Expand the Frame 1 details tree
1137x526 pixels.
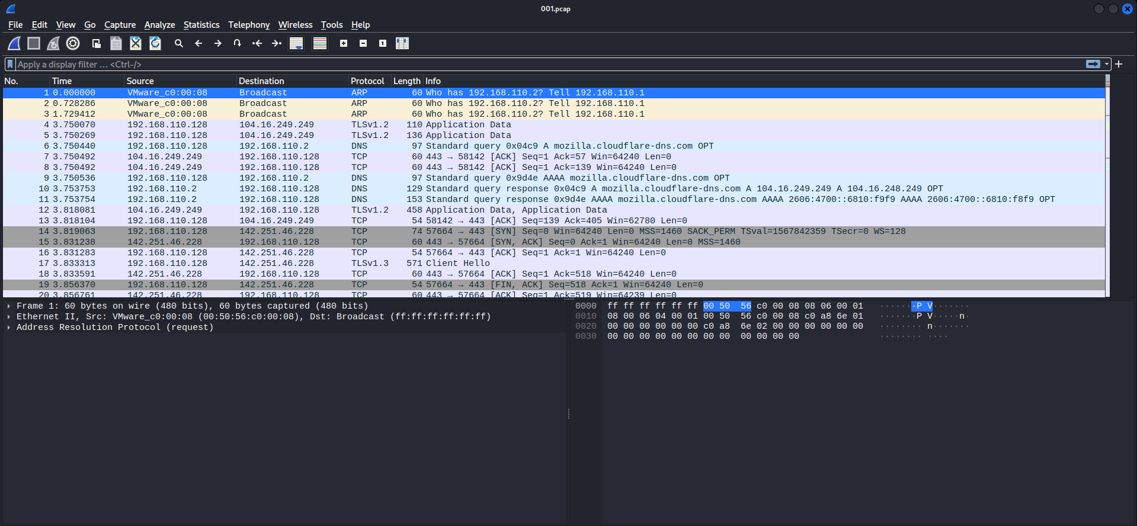[x=9, y=306]
